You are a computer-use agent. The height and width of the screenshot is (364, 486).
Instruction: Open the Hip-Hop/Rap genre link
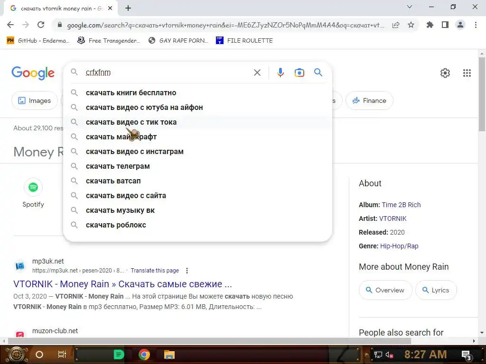399,246
